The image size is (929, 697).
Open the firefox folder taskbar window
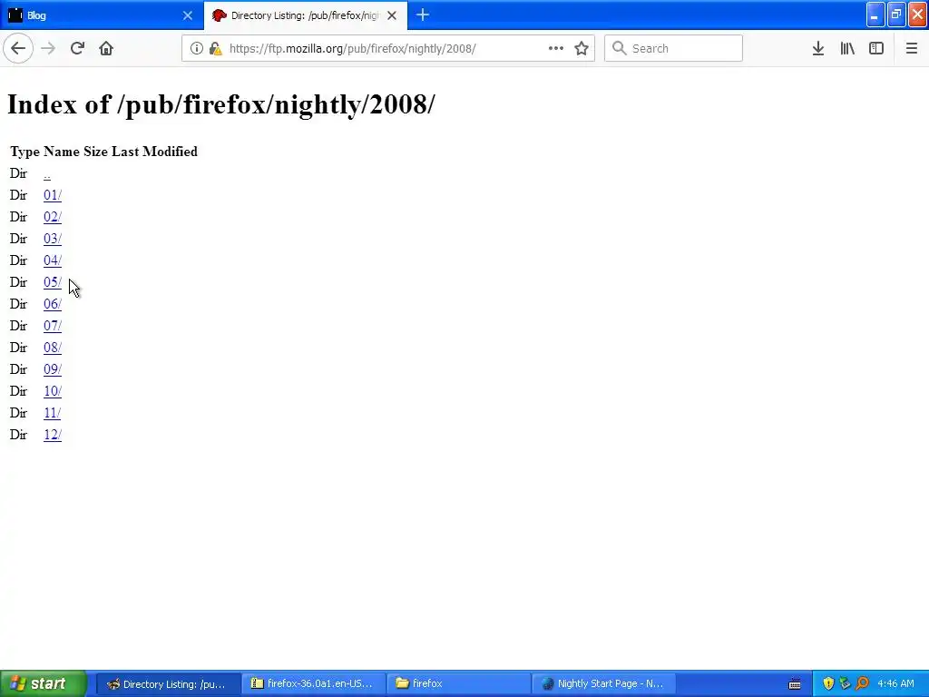pos(459,684)
